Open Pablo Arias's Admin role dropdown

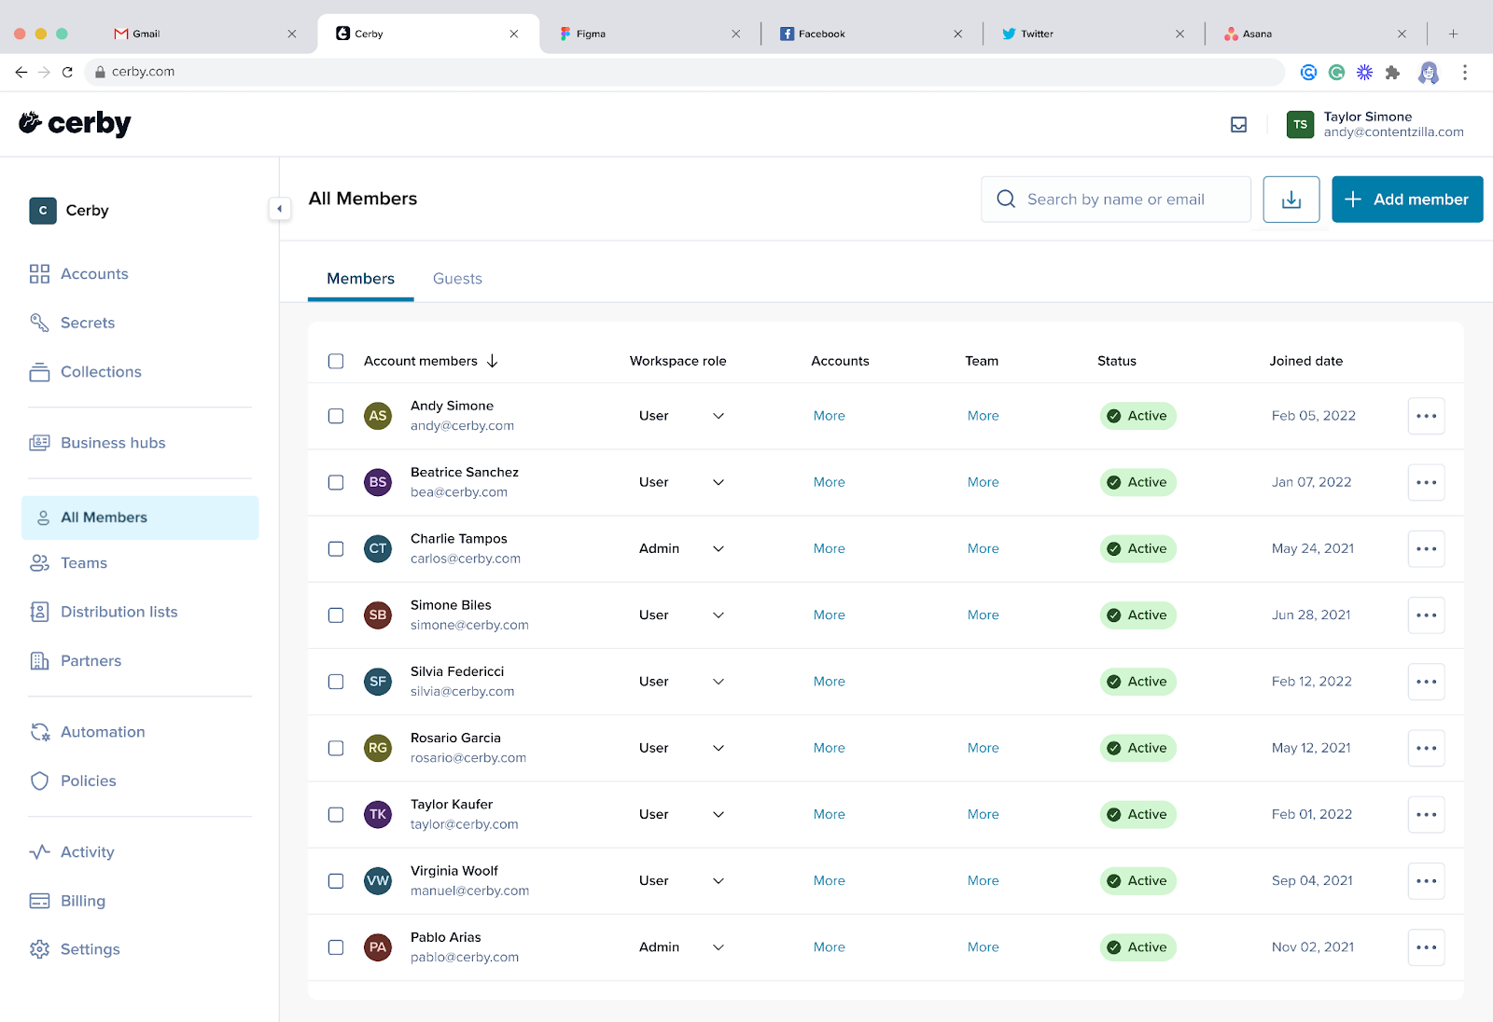[x=681, y=947]
